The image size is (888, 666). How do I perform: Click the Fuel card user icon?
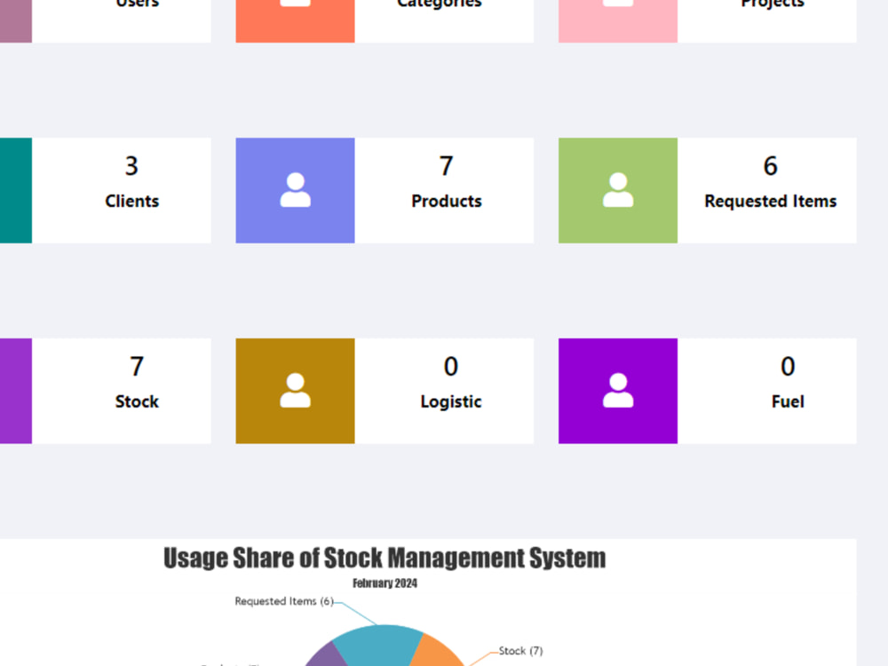618,391
